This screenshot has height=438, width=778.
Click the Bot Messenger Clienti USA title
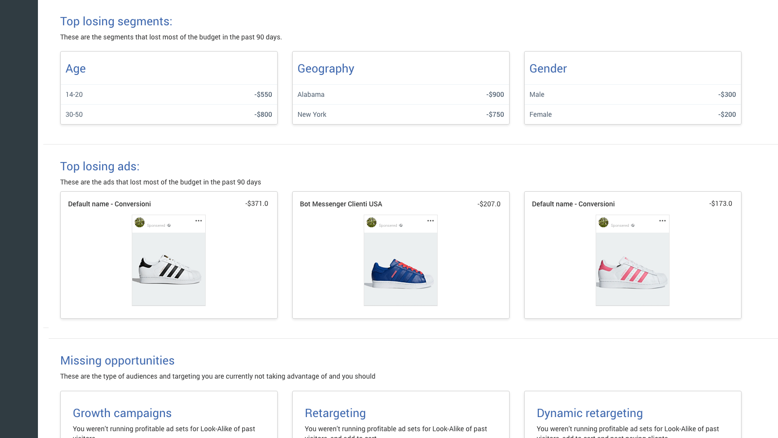click(x=341, y=204)
